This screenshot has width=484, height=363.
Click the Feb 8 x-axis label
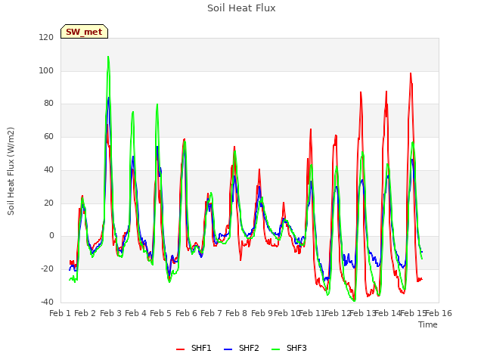pyautogui.click(x=236, y=313)
